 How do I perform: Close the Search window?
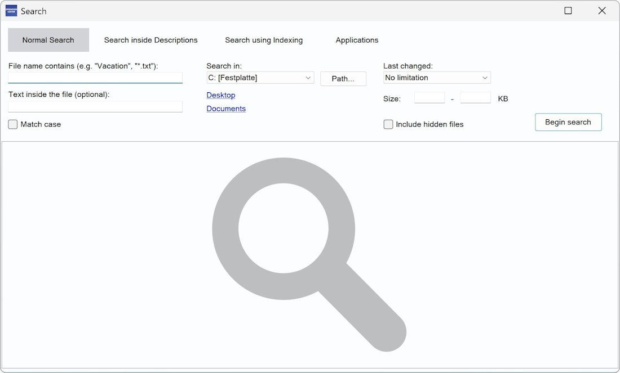point(602,11)
